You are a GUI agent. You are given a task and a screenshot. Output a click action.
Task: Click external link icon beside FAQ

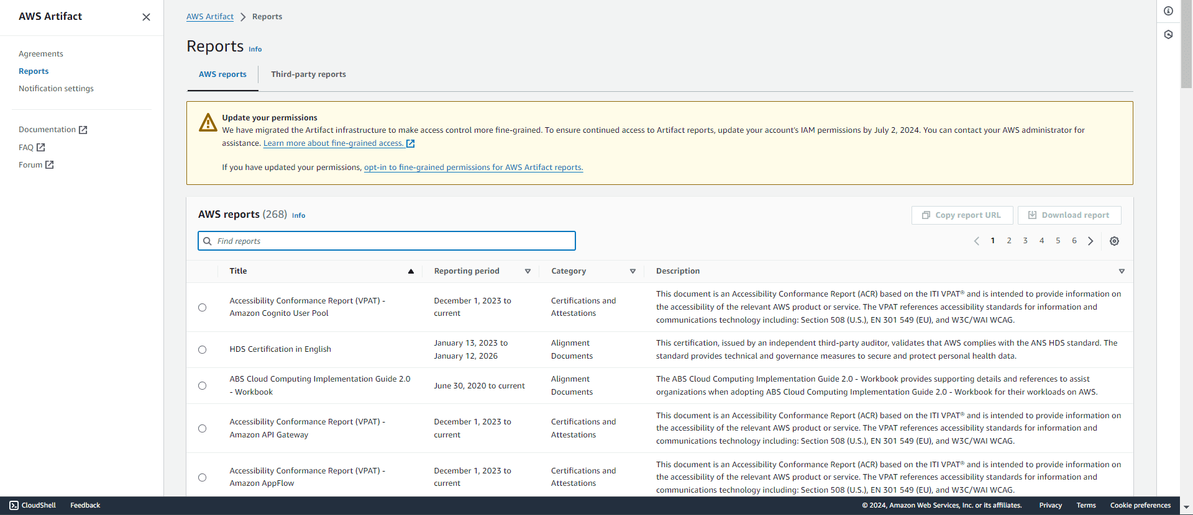[41, 147]
